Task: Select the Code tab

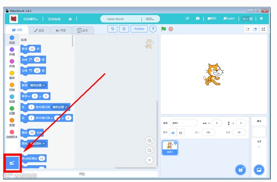Action: point(17,30)
